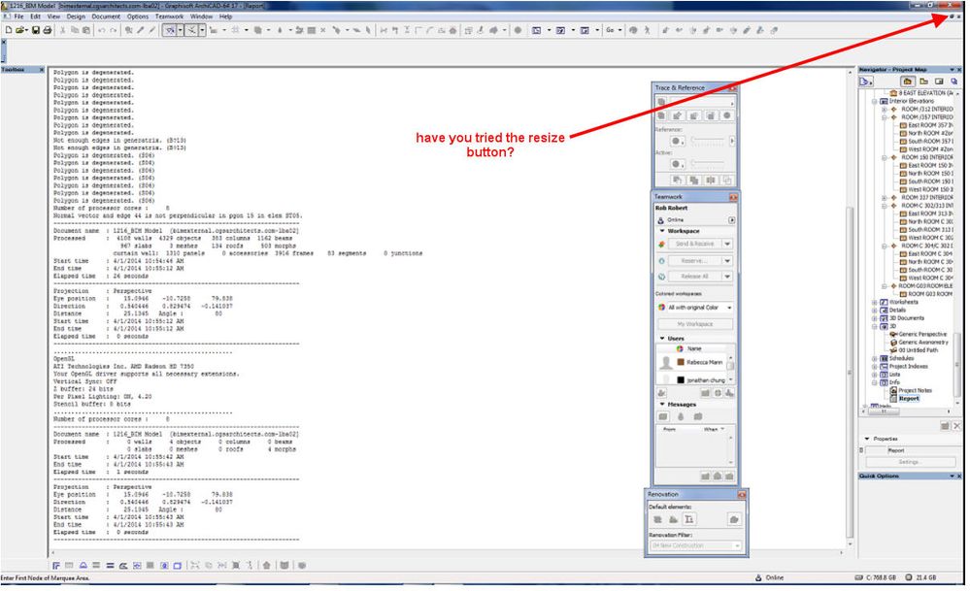This screenshot has height=591, width=970.
Task: Click the Save icon in the toolbar
Action: [35, 29]
